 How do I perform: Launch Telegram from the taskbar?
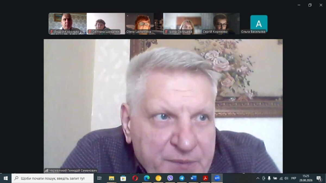click(x=182, y=178)
